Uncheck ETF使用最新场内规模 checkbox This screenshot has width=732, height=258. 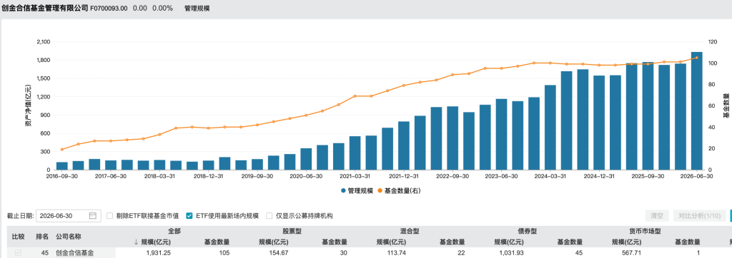189,216
